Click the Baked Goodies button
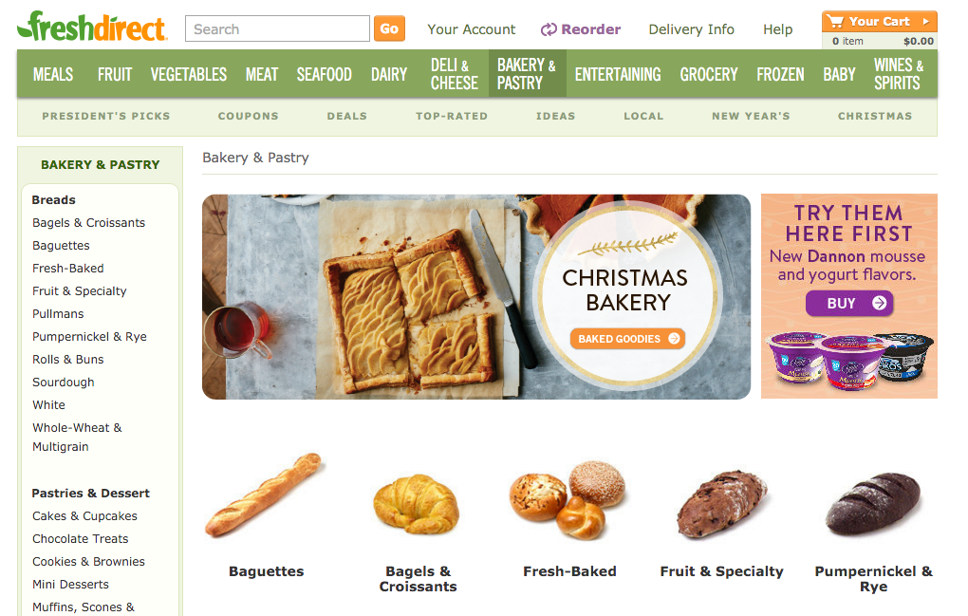968x616 pixels. pyautogui.click(x=627, y=338)
